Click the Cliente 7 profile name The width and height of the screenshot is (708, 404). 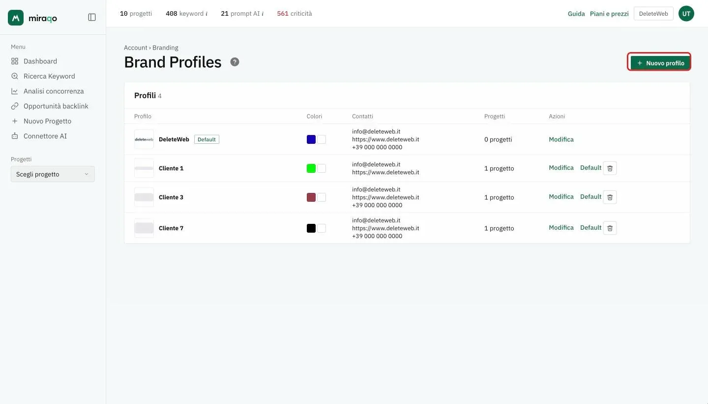pos(171,228)
